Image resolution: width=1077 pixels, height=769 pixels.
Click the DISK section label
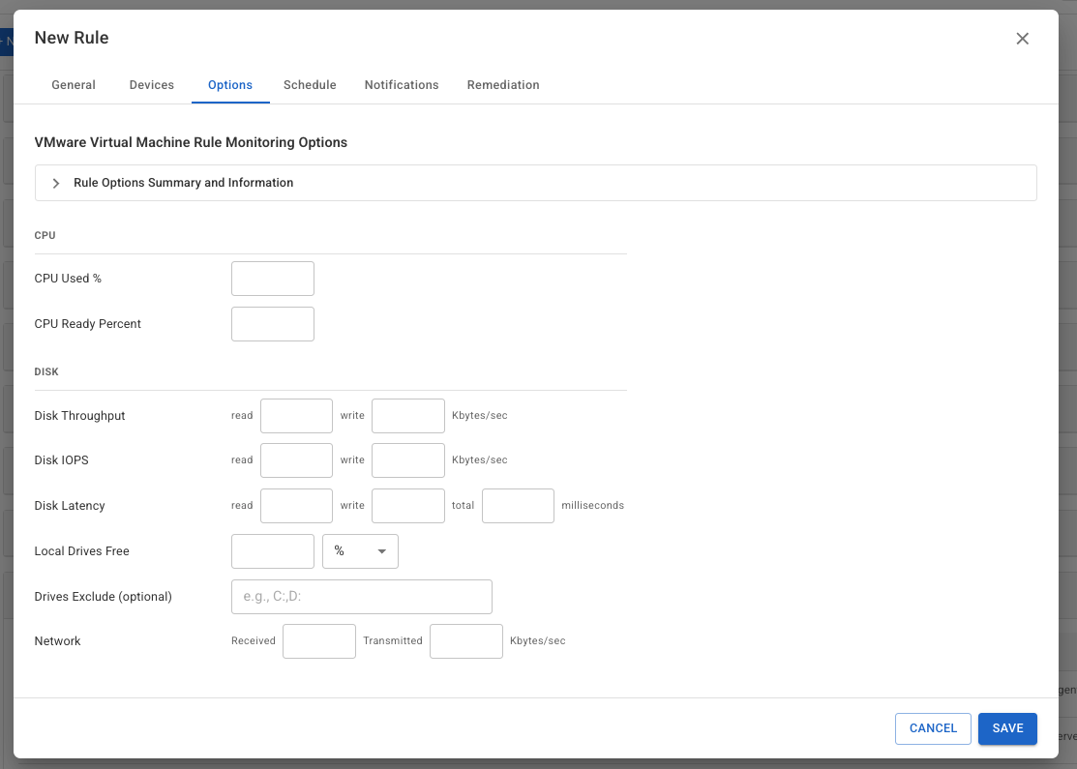click(x=46, y=372)
